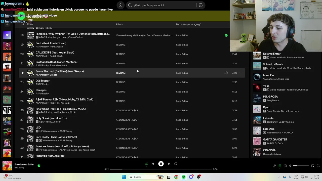The width and height of the screenshot is (322, 181).
Task: Open Skepta artist link
Action: coord(53,75)
